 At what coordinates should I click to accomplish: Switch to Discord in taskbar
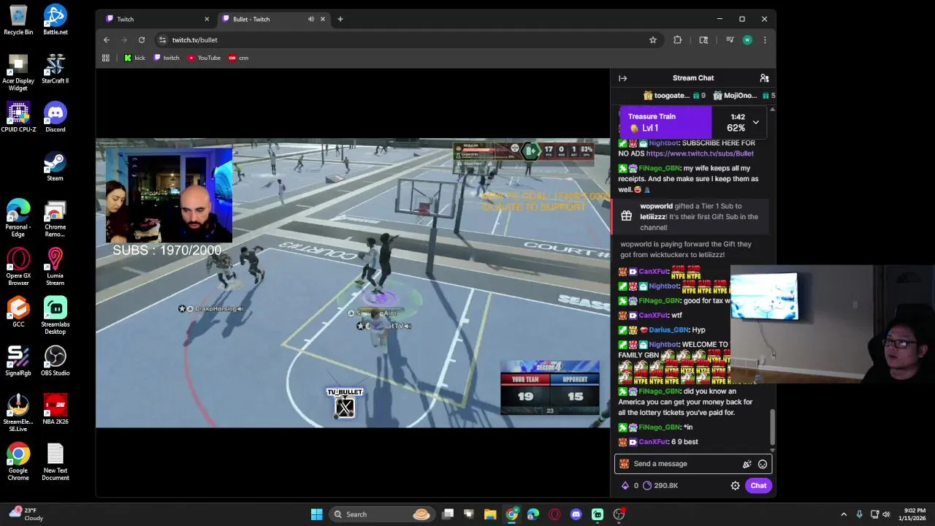[576, 514]
